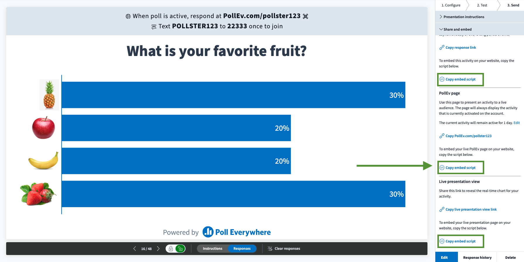Toggle the Responses view
Image resolution: width=524 pixels, height=262 pixels.
(x=242, y=248)
